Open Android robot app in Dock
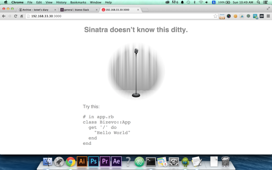The width and height of the screenshot is (272, 170). 185,161
